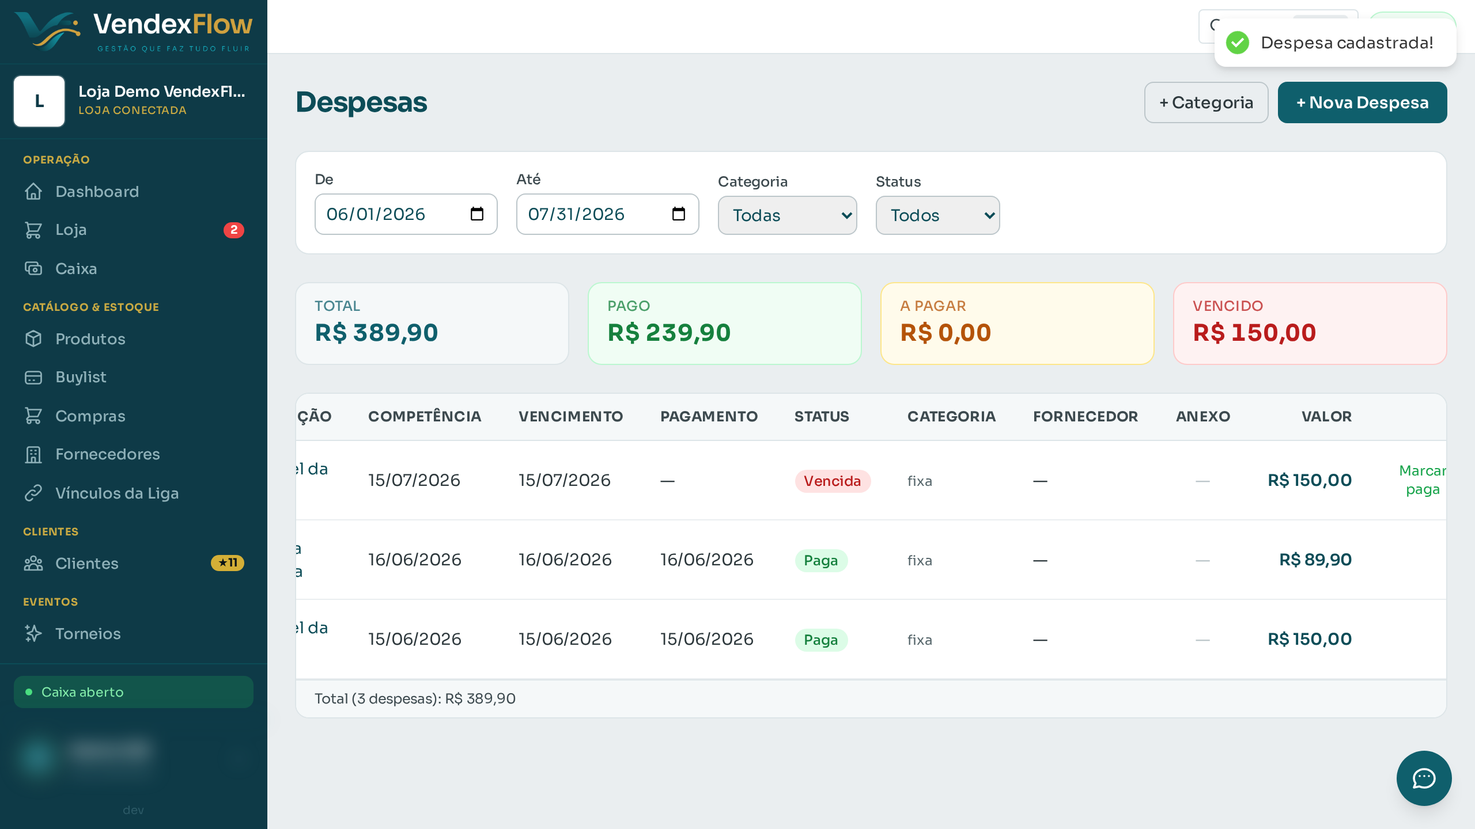Open the chat support bubble
This screenshot has height=829, width=1475.
coord(1424,778)
